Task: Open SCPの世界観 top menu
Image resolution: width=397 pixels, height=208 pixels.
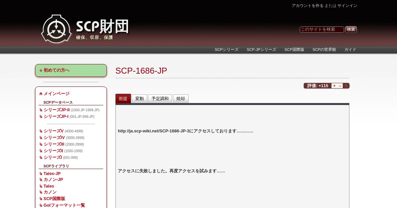Action: tap(324, 50)
